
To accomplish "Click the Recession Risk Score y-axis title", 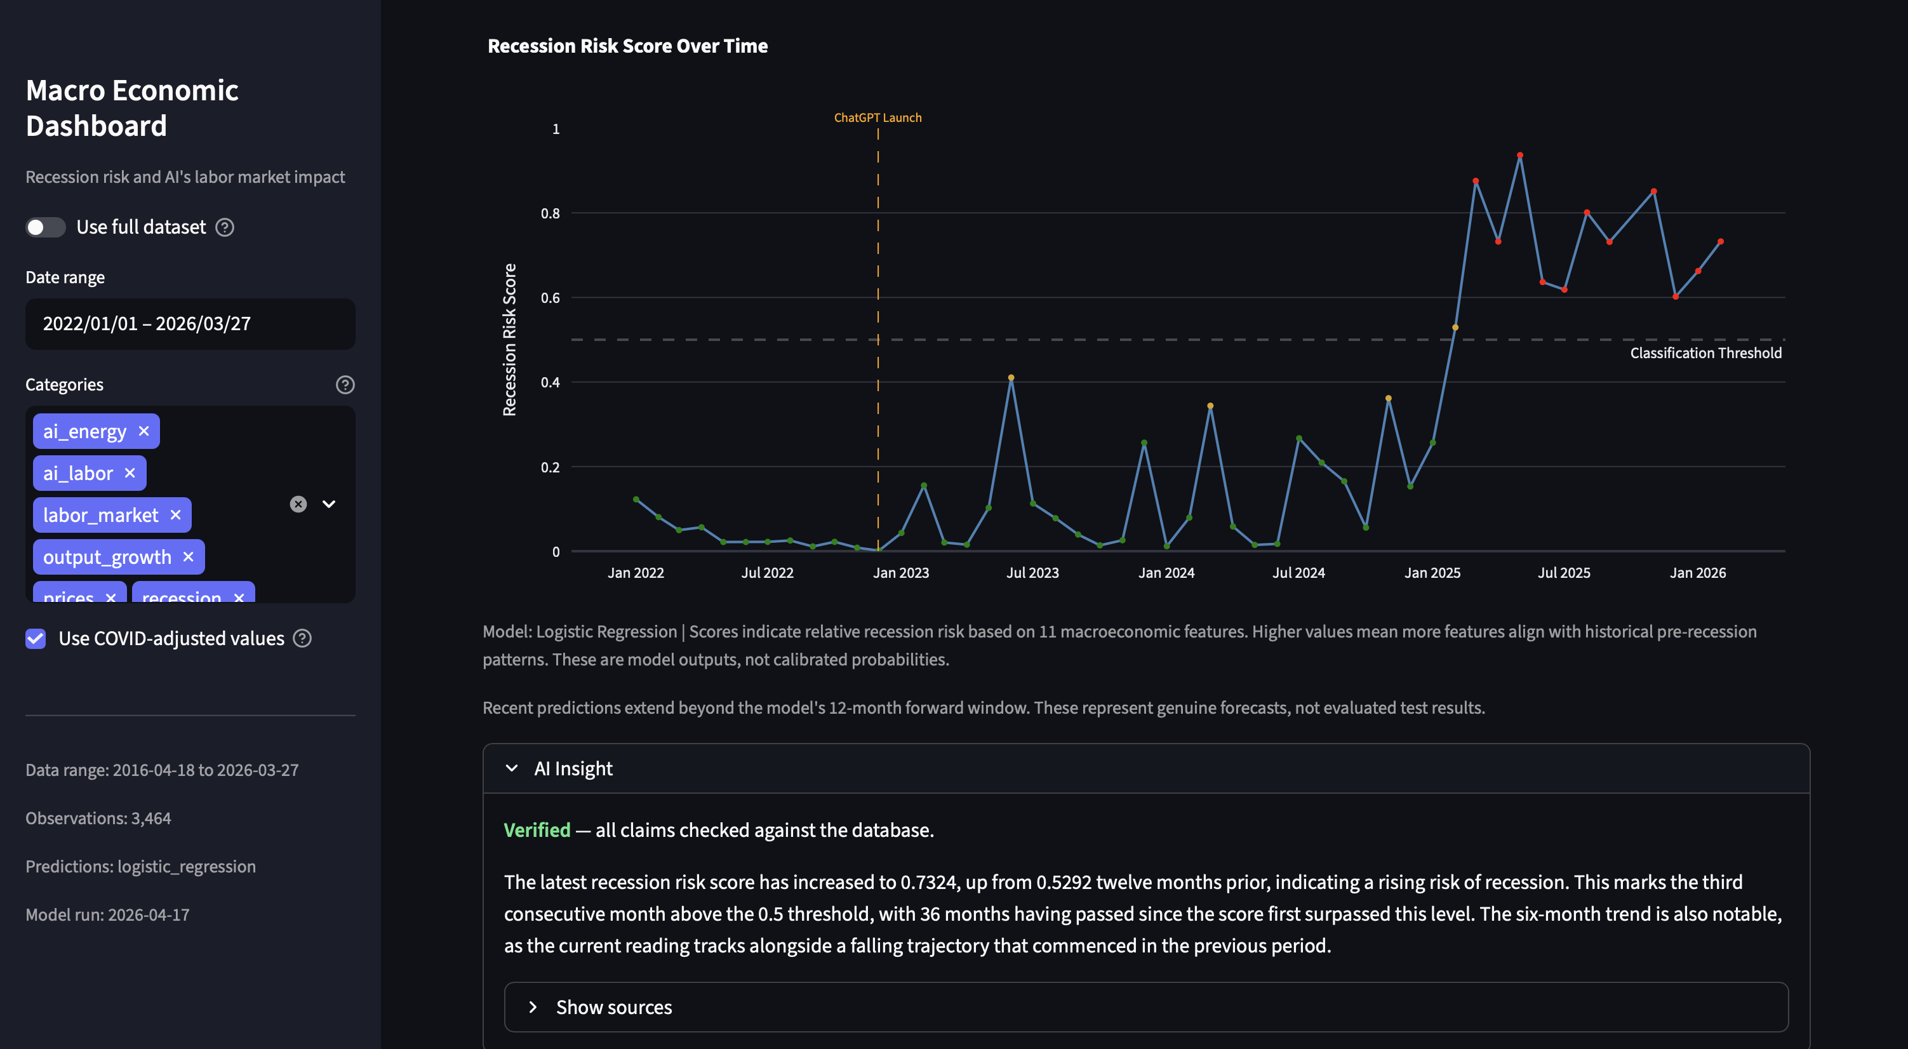I will pos(510,340).
